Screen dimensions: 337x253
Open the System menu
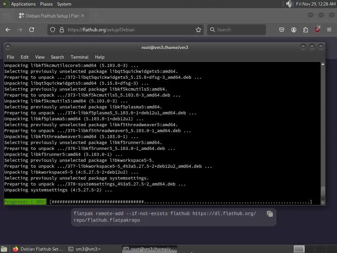pyautogui.click(x=64, y=4)
